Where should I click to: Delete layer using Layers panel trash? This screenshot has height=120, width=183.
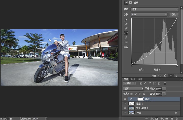point(177,118)
